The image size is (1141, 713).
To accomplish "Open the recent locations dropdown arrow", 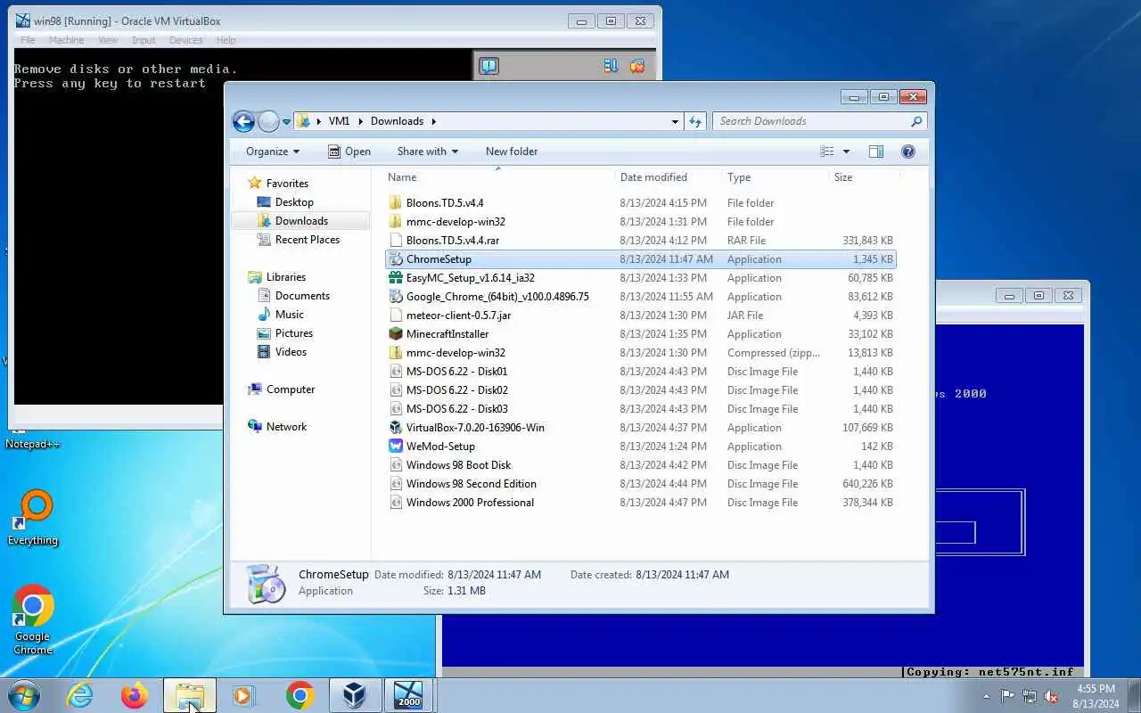I will 286,121.
